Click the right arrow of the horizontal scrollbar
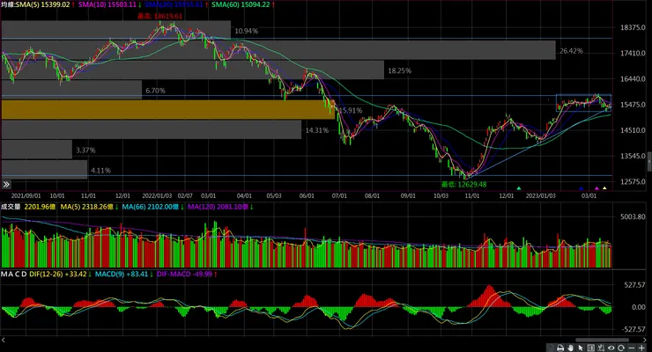 (x=645, y=340)
